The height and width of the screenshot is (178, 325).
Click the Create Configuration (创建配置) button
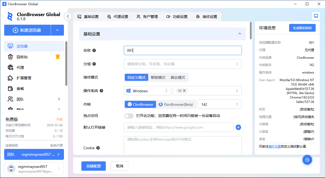click(x=93, y=166)
